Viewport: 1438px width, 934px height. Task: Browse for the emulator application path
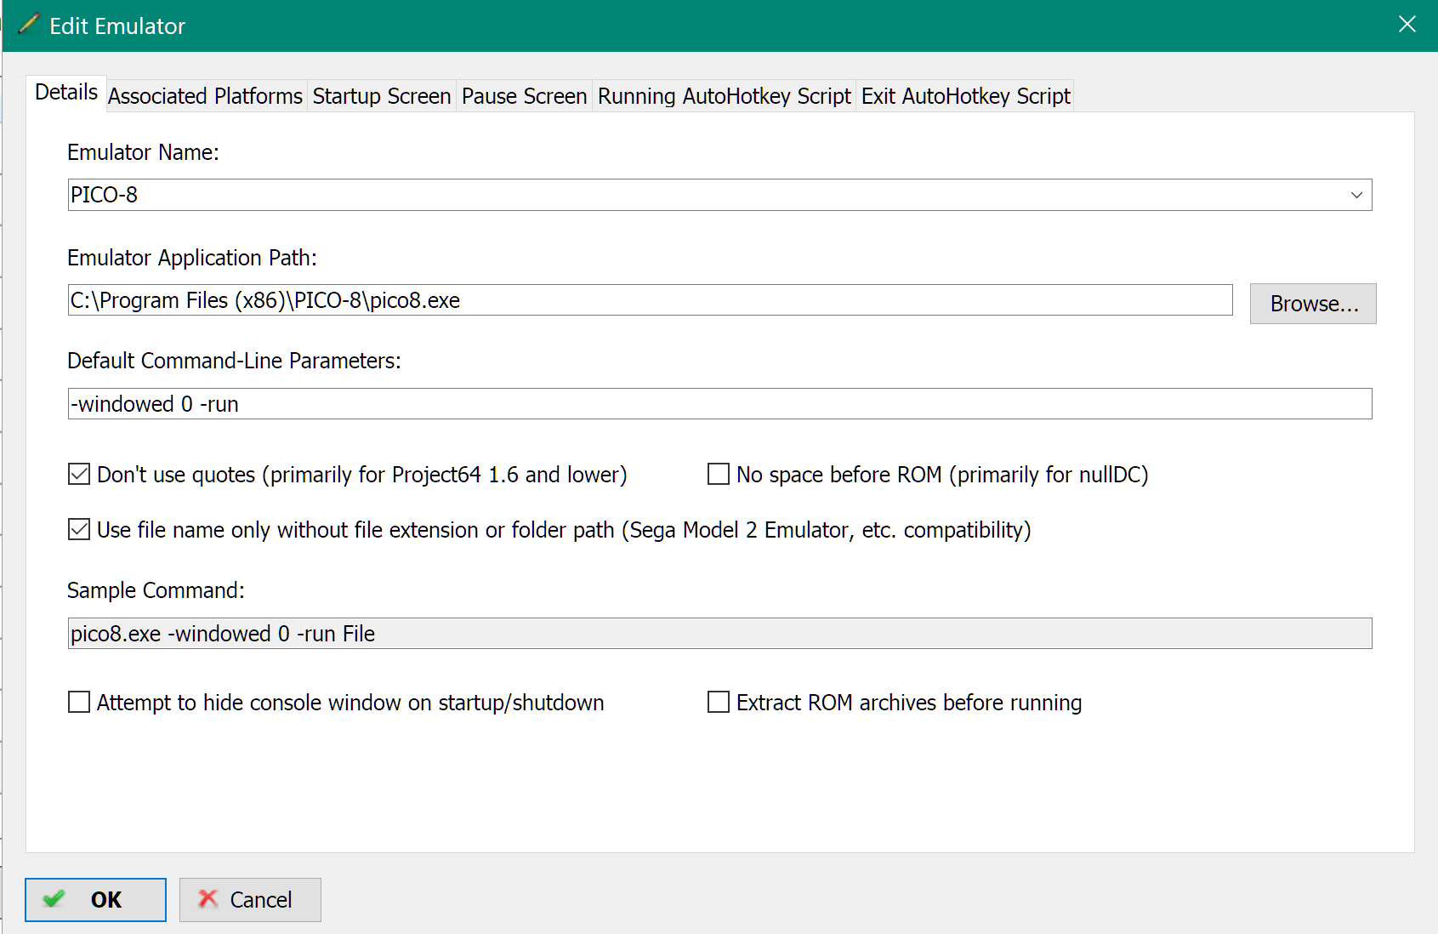(1313, 304)
